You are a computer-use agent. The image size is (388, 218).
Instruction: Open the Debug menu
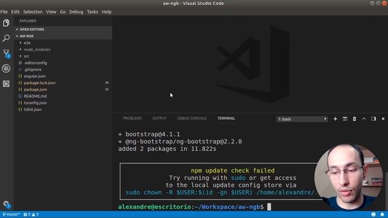click(x=76, y=12)
